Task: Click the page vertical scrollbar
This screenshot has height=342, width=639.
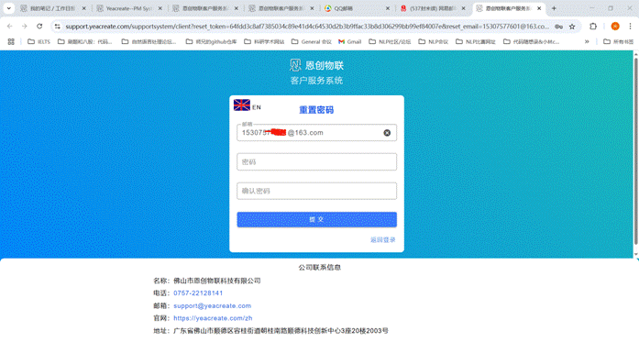Action: pyautogui.click(x=635, y=150)
